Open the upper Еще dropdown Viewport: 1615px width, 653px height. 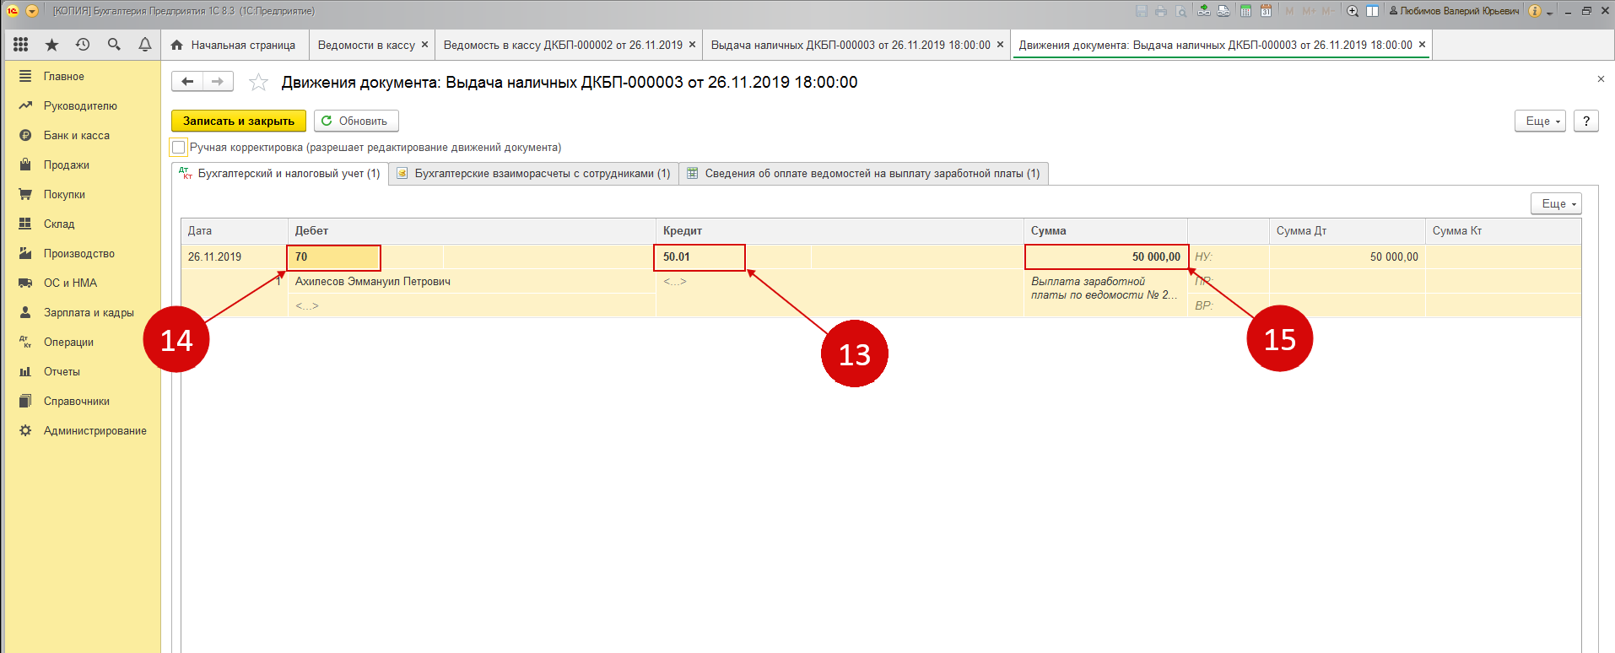click(x=1541, y=121)
